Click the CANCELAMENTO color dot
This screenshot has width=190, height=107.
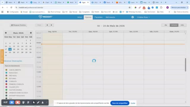click(6, 70)
